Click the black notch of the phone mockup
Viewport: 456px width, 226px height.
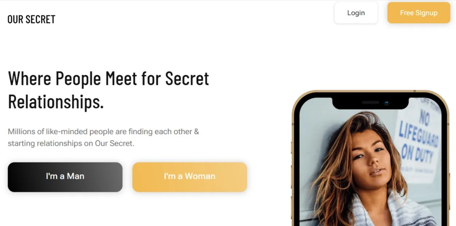point(370,103)
